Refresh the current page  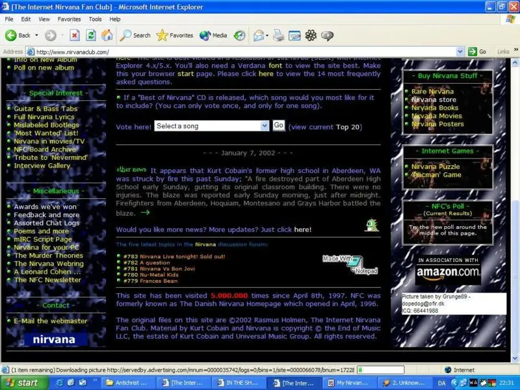(91, 35)
